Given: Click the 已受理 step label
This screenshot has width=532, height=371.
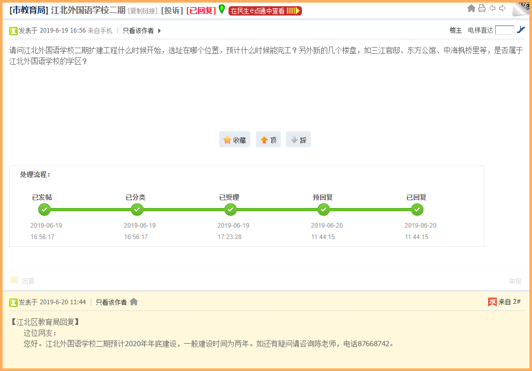Looking at the screenshot, I should 230,197.
